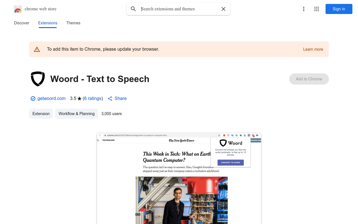The width and height of the screenshot is (358, 224).
Task: Visit the getwoord.com link
Action: [x=51, y=99]
